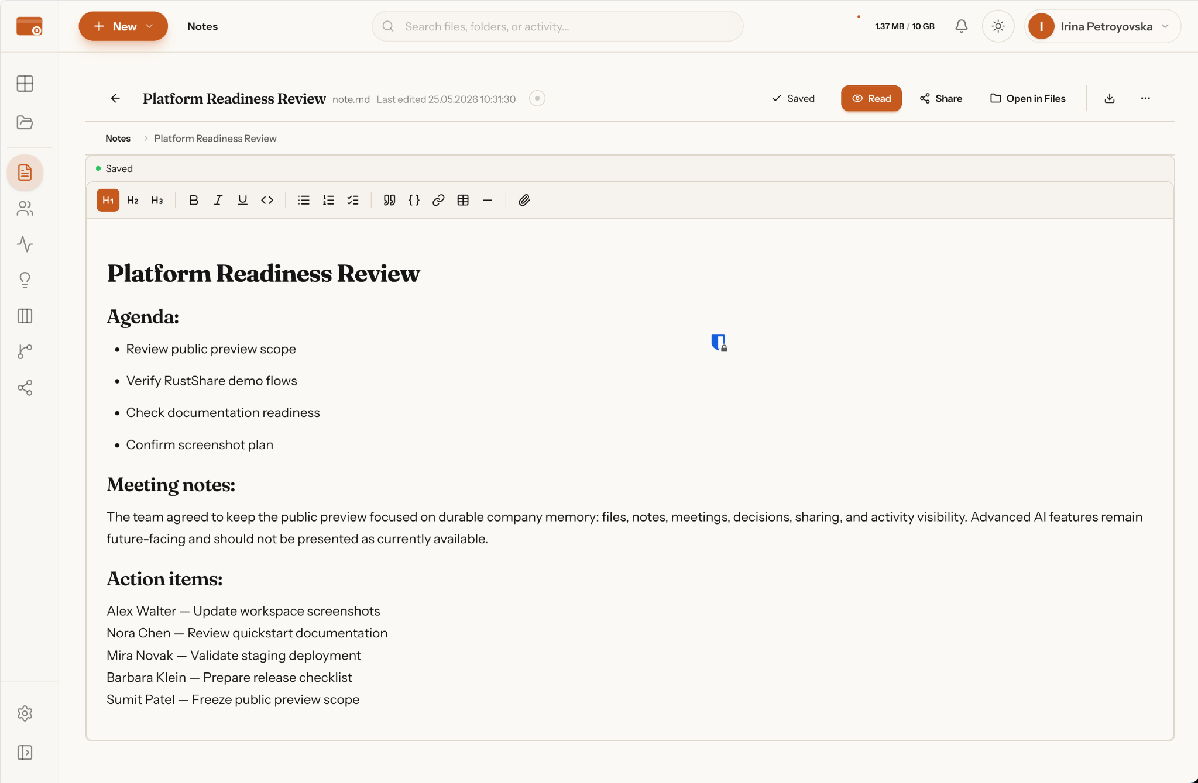Viewport: 1198px width, 783px height.
Task: Open the share nodes icon in sidebar
Action: click(25, 388)
